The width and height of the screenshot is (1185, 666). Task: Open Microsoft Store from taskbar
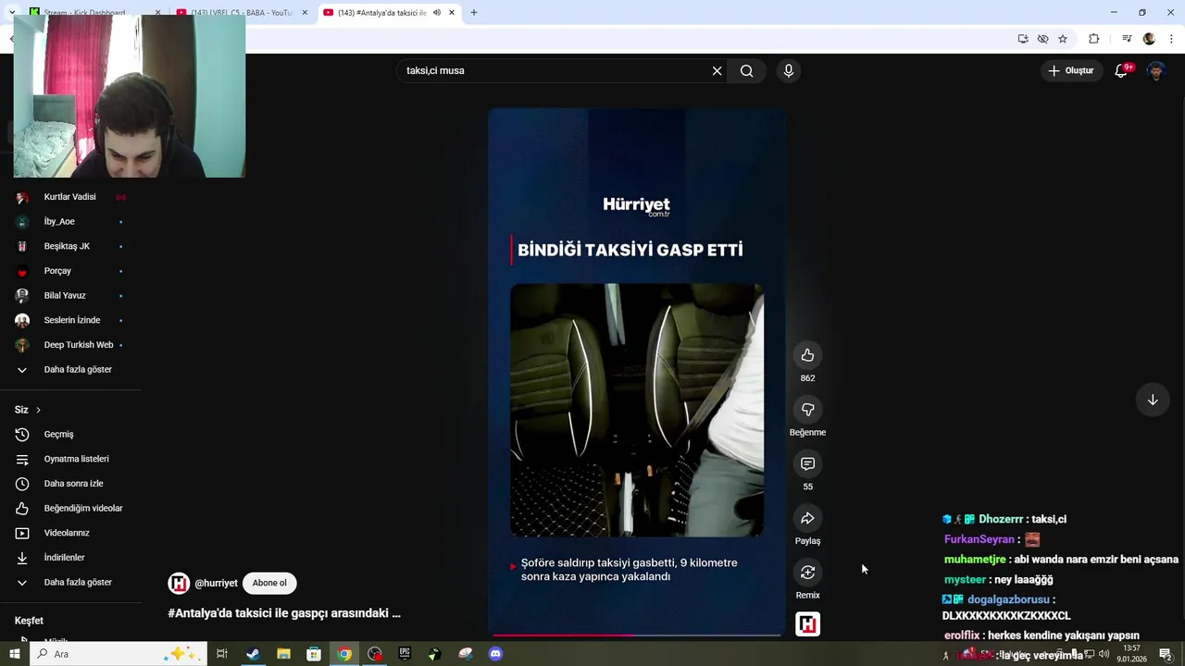coord(314,654)
